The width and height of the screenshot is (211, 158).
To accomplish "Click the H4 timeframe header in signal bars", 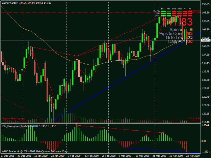I will [190, 9].
